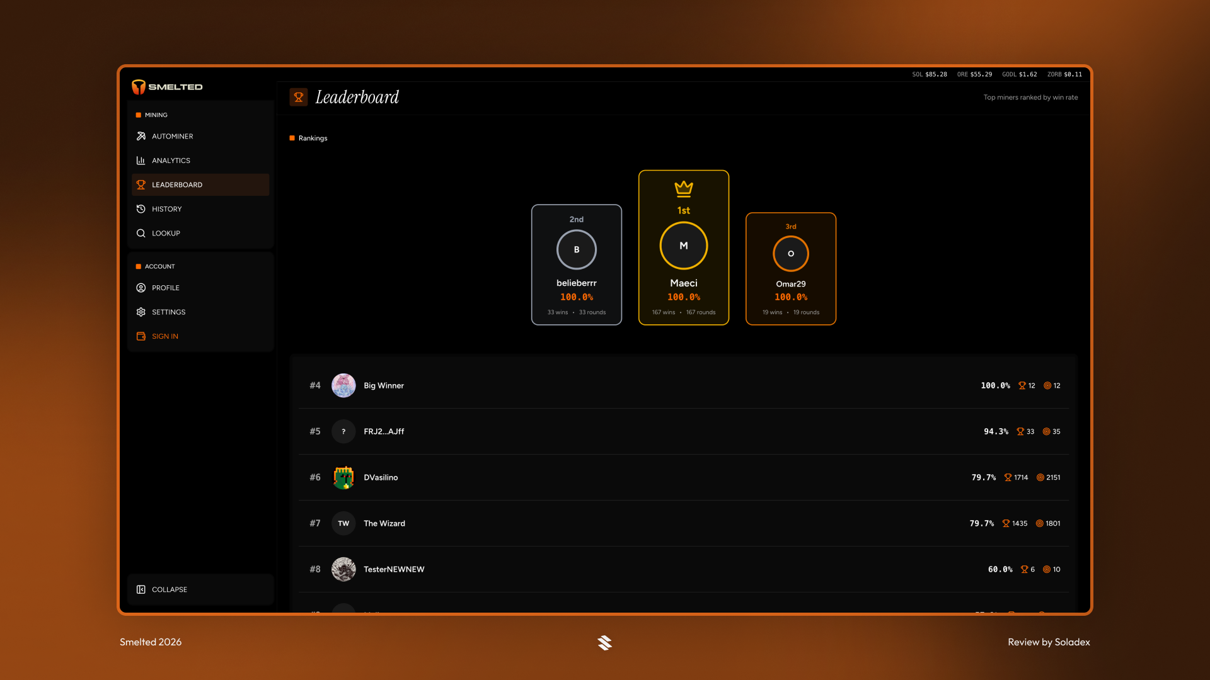Click the History clock icon

click(x=141, y=209)
